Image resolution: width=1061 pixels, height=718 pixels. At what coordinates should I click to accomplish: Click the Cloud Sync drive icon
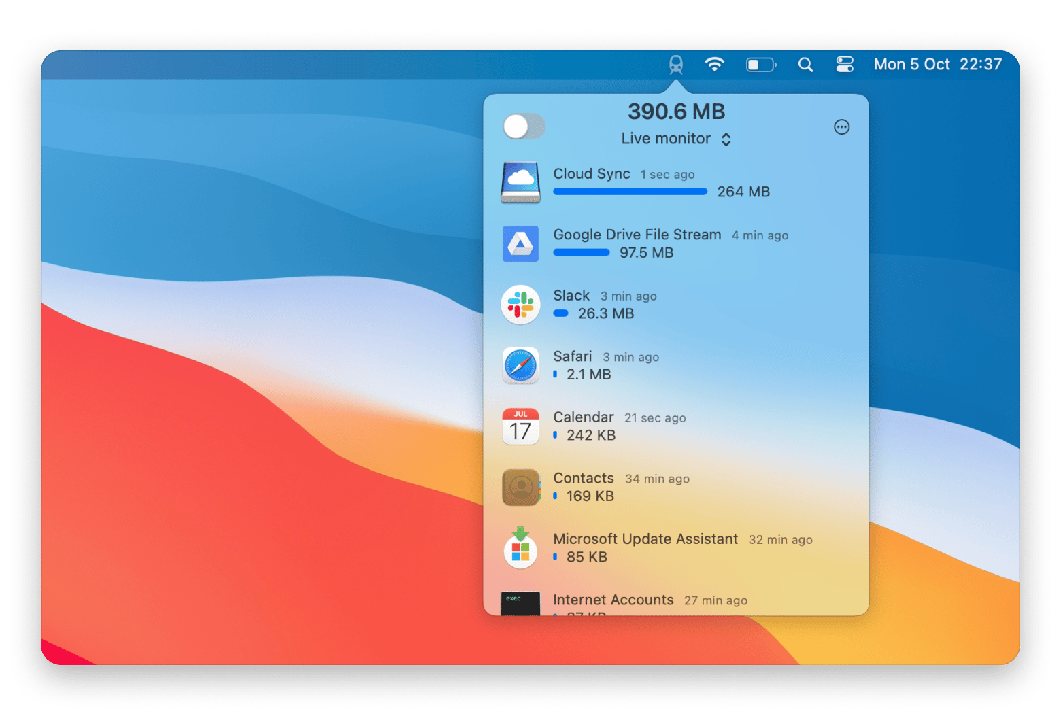[x=520, y=182]
